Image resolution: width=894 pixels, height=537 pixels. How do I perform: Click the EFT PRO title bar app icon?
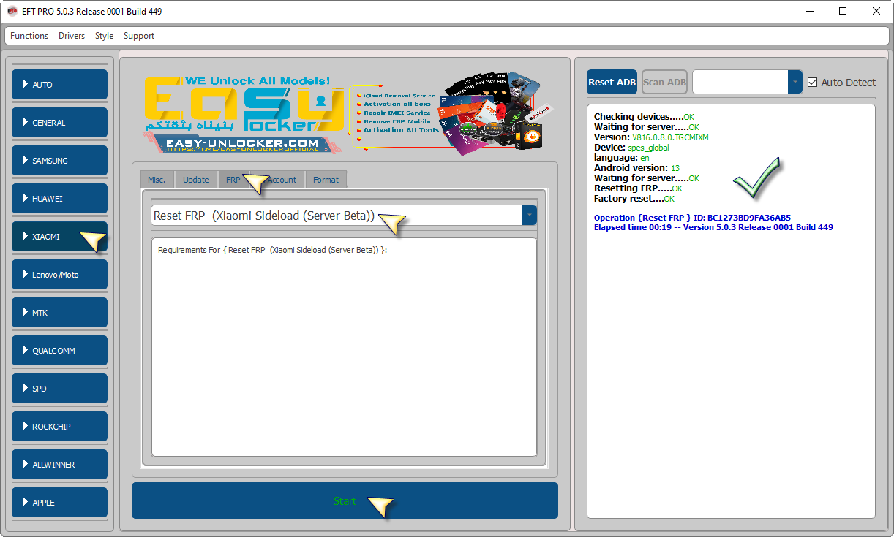tap(12, 11)
